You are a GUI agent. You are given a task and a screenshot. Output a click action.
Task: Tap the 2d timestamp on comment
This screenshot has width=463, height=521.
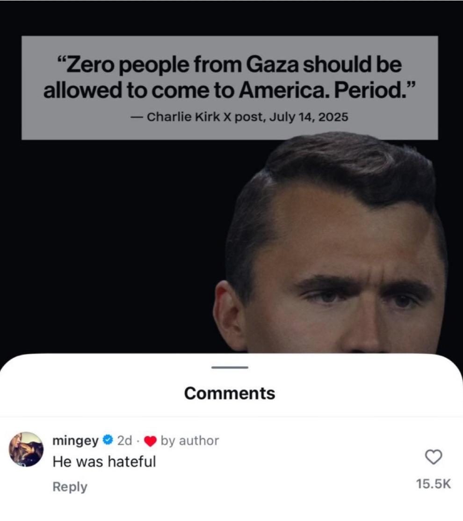click(x=124, y=440)
